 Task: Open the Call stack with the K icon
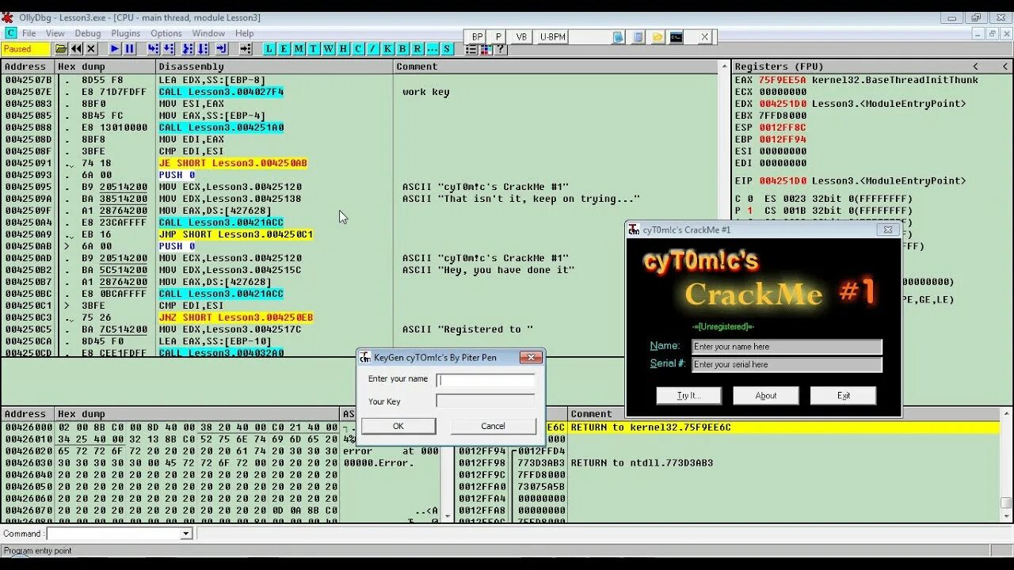[x=387, y=49]
